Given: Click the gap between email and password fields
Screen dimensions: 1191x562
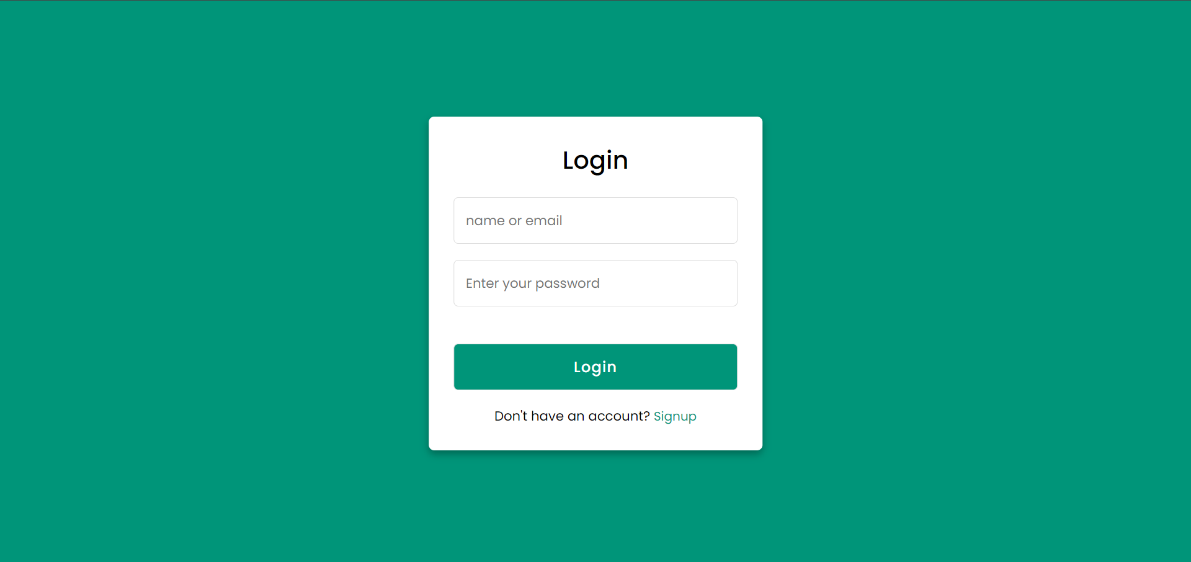Looking at the screenshot, I should 595,252.
